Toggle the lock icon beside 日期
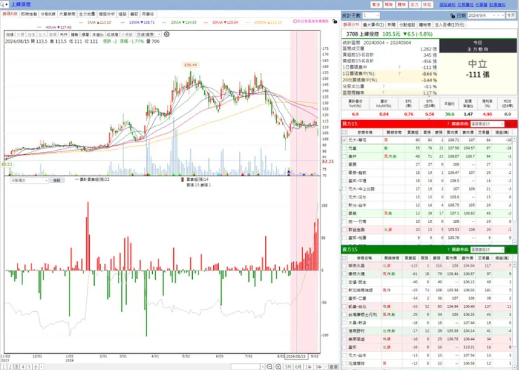This screenshot has width=519, height=370. tap(453, 15)
